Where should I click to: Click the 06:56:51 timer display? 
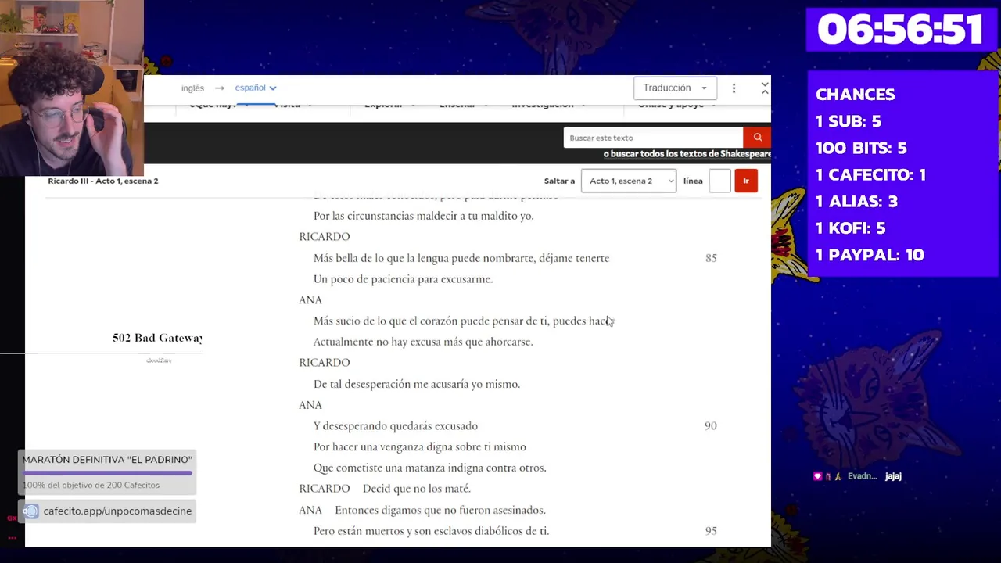tap(899, 30)
